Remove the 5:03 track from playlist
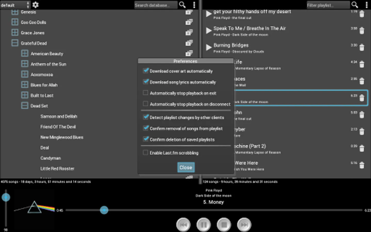Image resolution: width=371 pixels, height=232 pixels. point(362,115)
